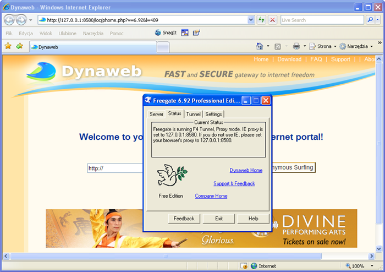Click vertical scrollbar up arrow
Screen dimensions: 385x272
coord(379,59)
